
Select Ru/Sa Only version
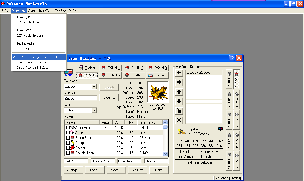coord(39,44)
